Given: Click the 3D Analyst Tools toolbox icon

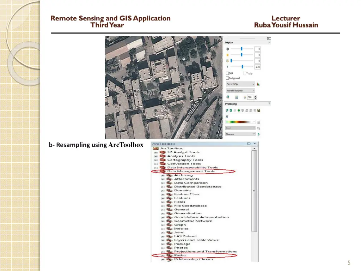Looking at the screenshot, I should click(163, 152).
